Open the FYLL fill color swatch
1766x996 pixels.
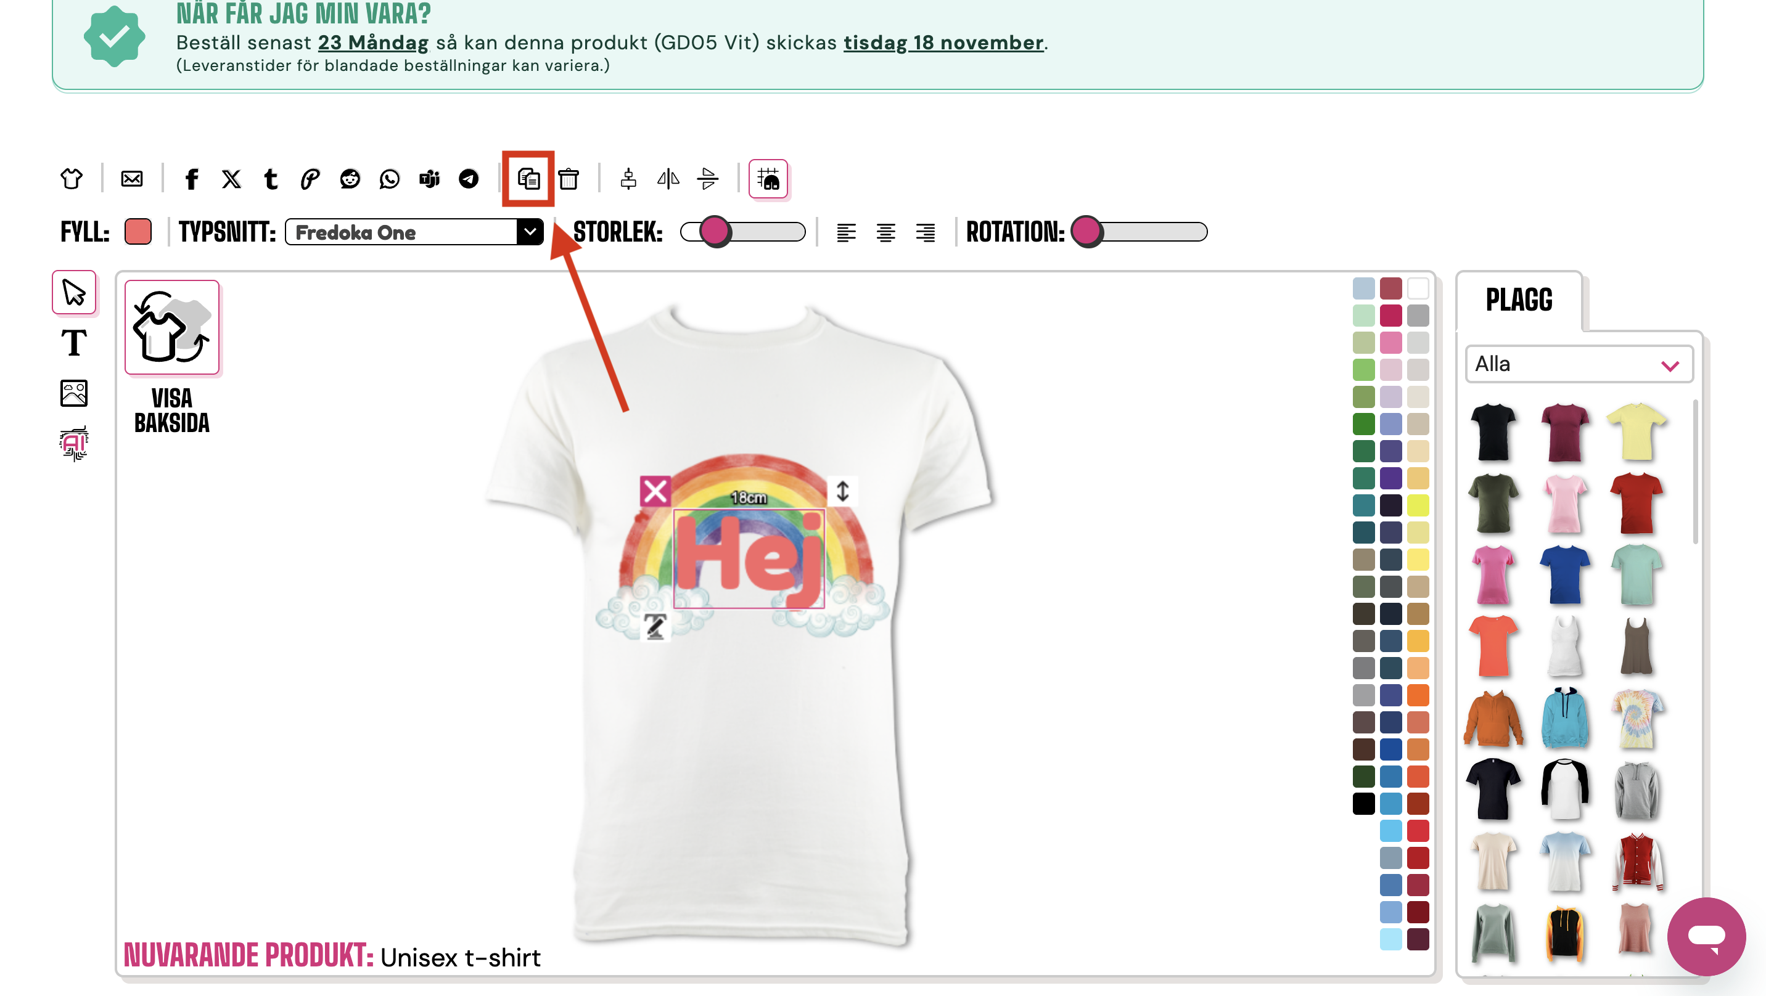(138, 232)
